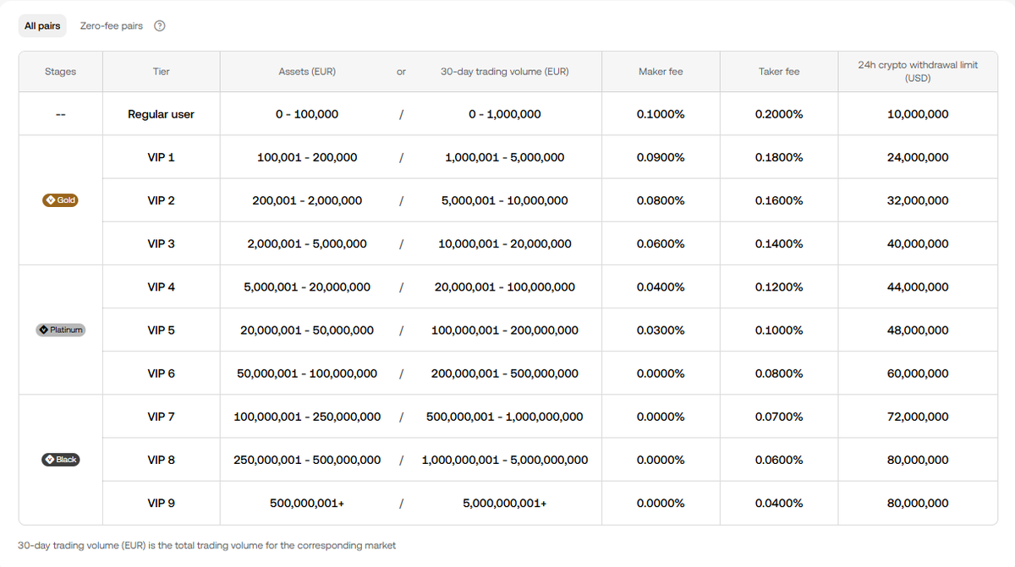Click trading volume 1,000,001 - 5,000,000

505,157
